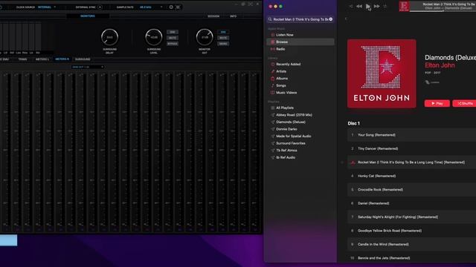Toggle shuffle in Music playback controls
This screenshot has width=476, height=267.
351,7
